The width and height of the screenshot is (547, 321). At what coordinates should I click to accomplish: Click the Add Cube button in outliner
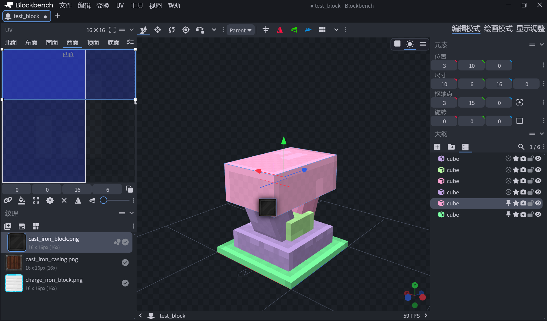pyautogui.click(x=437, y=147)
